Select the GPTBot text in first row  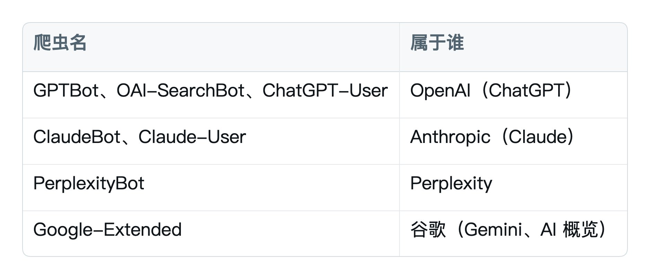66,91
